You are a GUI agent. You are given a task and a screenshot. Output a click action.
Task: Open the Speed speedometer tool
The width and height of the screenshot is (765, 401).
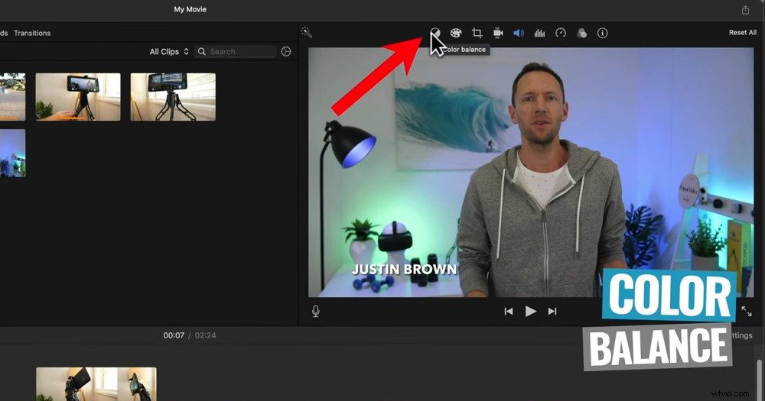tap(561, 33)
